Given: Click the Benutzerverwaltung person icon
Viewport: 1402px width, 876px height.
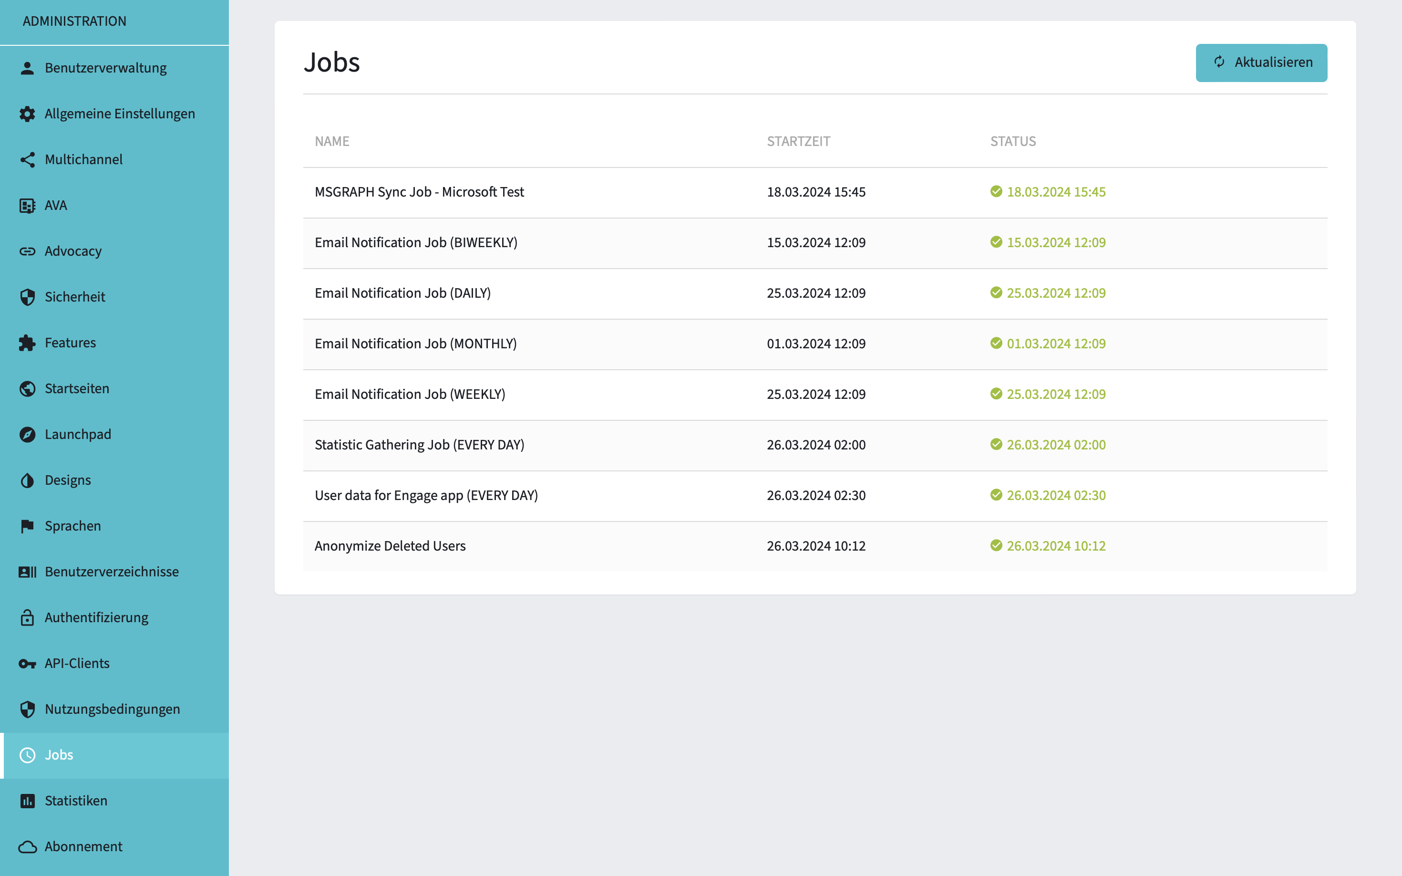Looking at the screenshot, I should [x=27, y=68].
